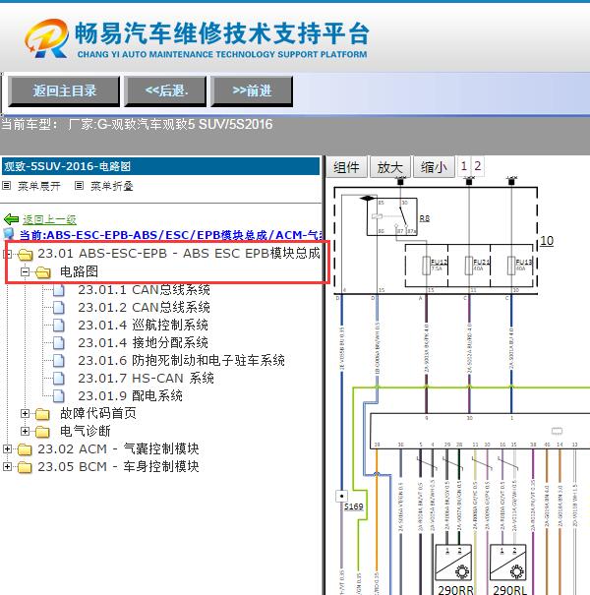
Task: Zoom in with the 放大 button
Action: click(x=390, y=166)
